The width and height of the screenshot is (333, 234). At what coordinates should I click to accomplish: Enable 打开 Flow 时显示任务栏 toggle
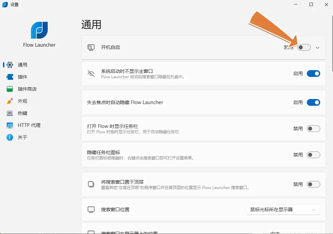point(314,129)
